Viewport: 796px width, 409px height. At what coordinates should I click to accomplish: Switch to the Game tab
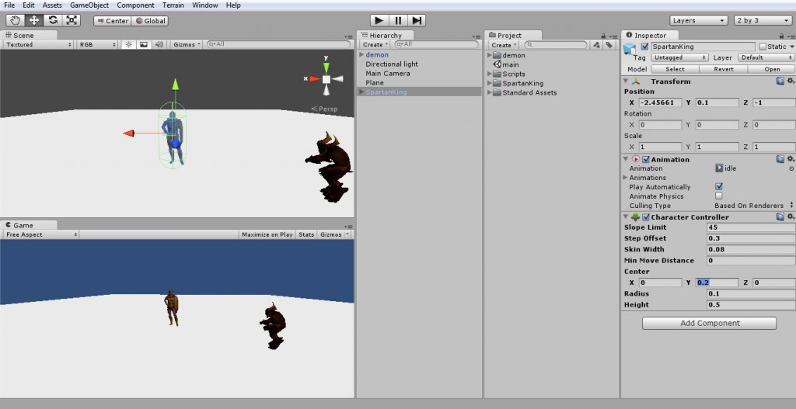pyautogui.click(x=23, y=225)
